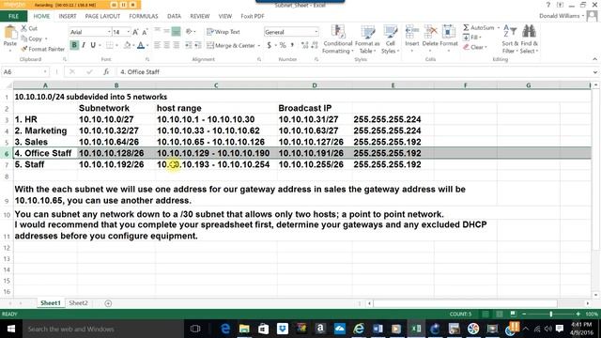Image resolution: width=601 pixels, height=338 pixels.
Task: Click the Windows Start button
Action: pyautogui.click(x=10, y=329)
